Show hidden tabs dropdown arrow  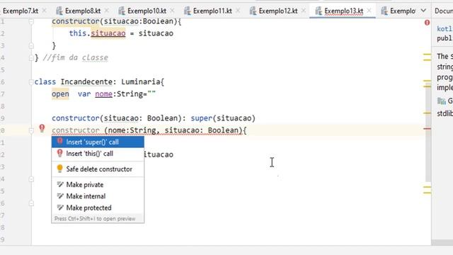click(423, 11)
